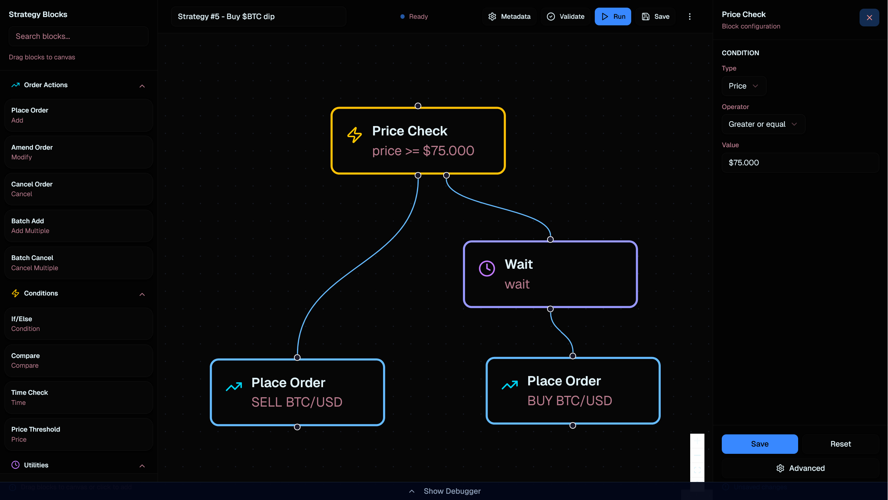Reset the block configuration
Screen dimensions: 888x500
click(x=840, y=444)
